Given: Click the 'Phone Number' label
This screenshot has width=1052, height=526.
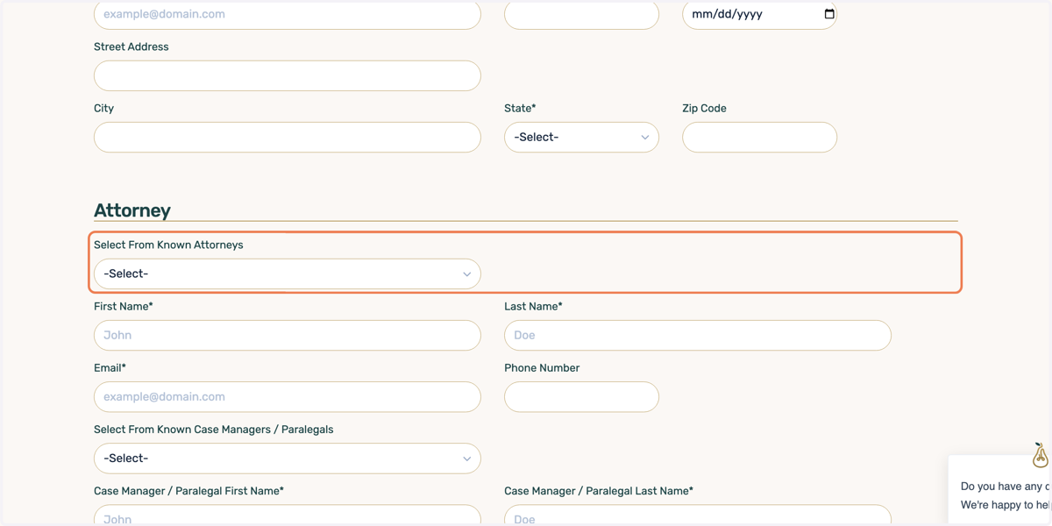Looking at the screenshot, I should pos(542,368).
